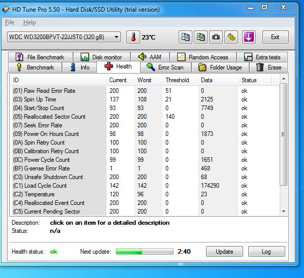The width and height of the screenshot is (304, 278).
Task: Open the Help menu
Action: [x=29, y=22]
